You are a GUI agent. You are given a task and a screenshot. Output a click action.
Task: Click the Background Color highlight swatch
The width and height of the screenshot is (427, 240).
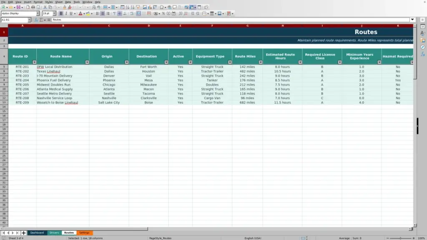click(88, 14)
